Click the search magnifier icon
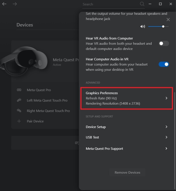Screen dimensions: 176x191 pyautogui.click(x=142, y=4)
